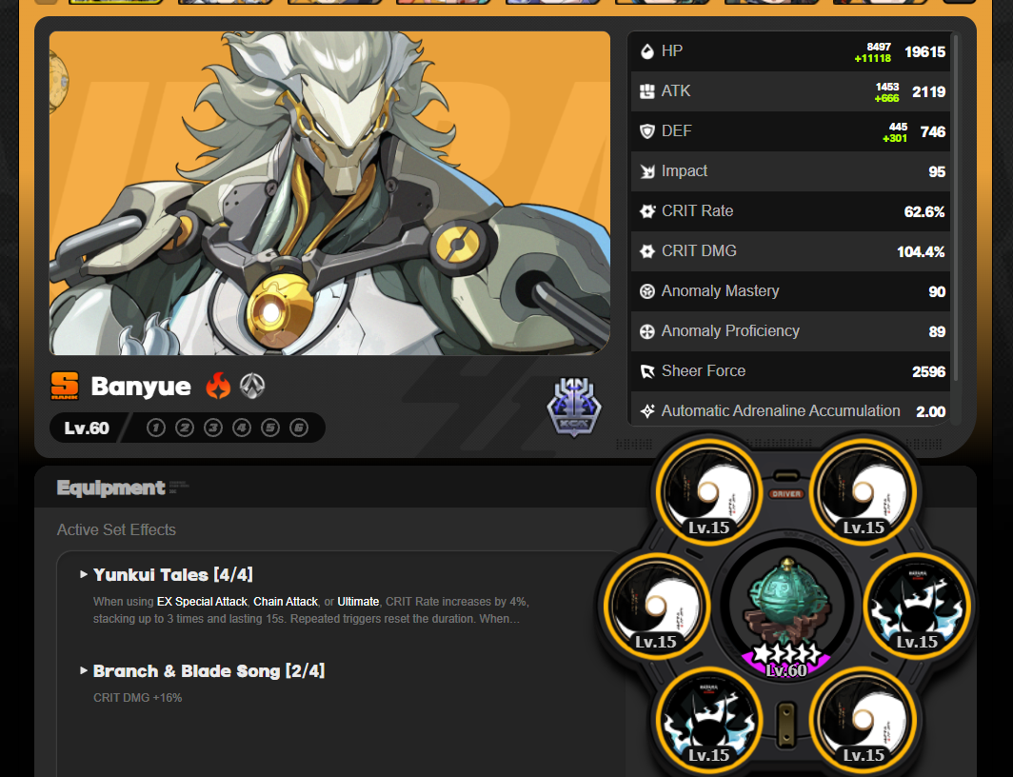The height and width of the screenshot is (777, 1013).
Task: Click the Banyue character name
Action: [x=141, y=387]
